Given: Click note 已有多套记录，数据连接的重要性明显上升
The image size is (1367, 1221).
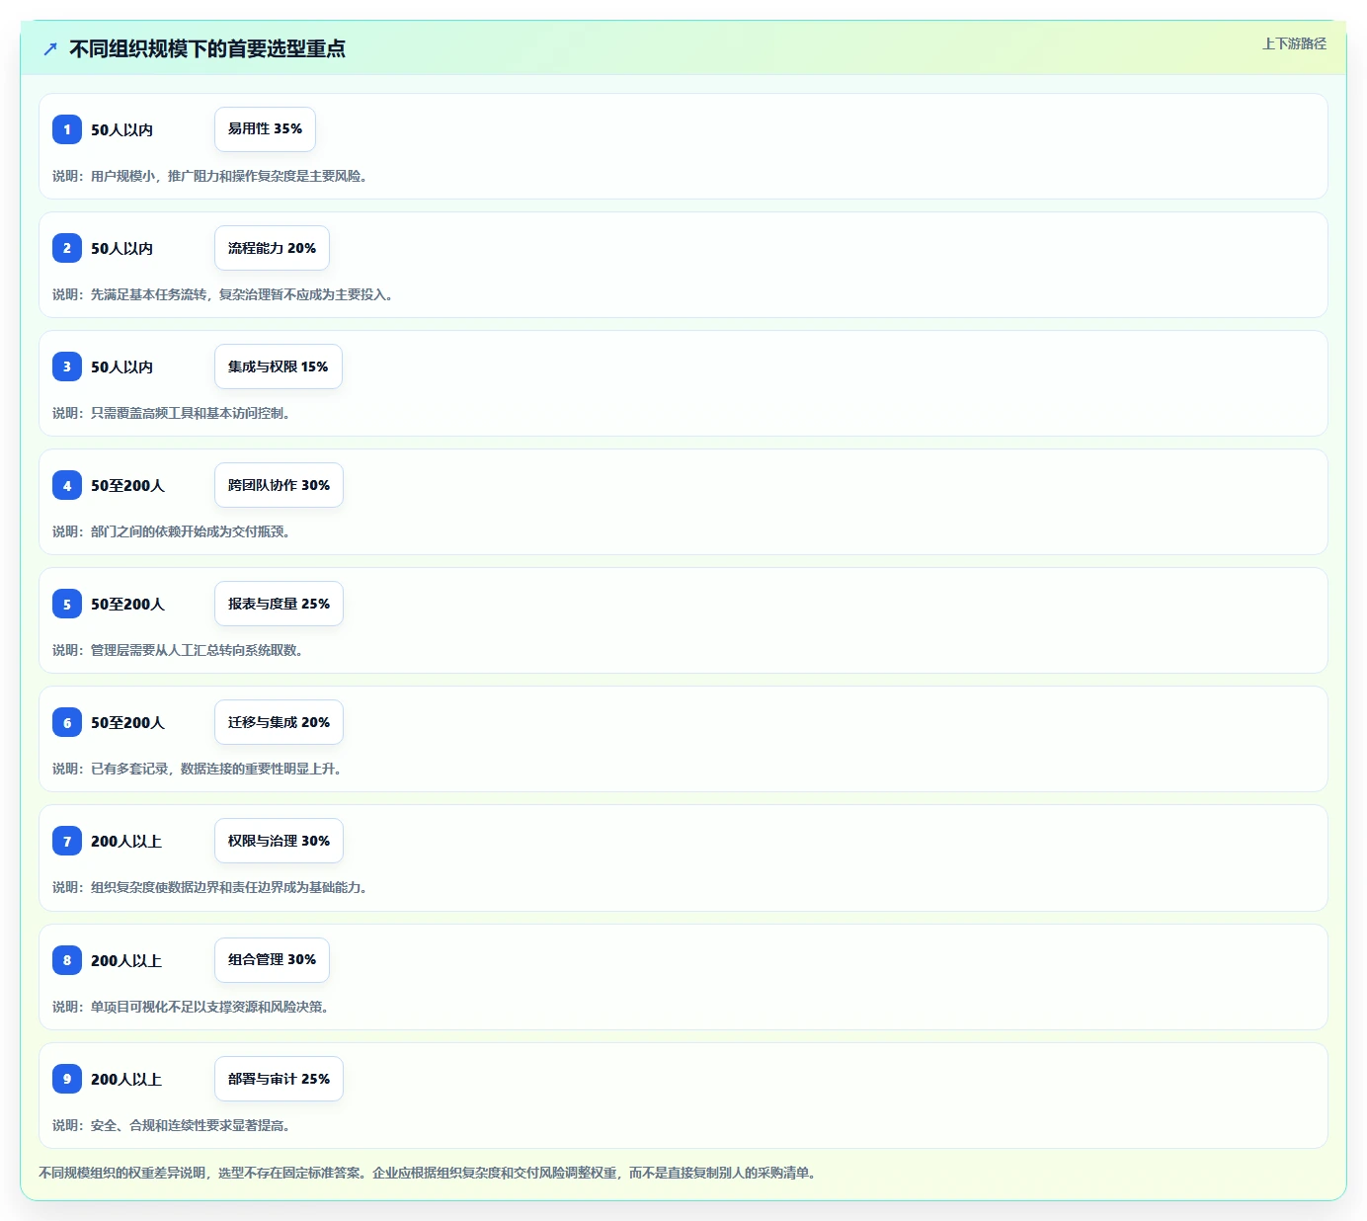Looking at the screenshot, I should point(197,769).
